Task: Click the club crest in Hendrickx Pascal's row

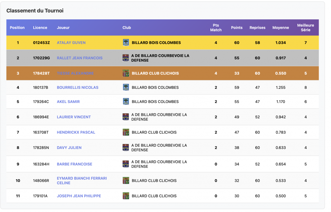Action: (x=126, y=132)
